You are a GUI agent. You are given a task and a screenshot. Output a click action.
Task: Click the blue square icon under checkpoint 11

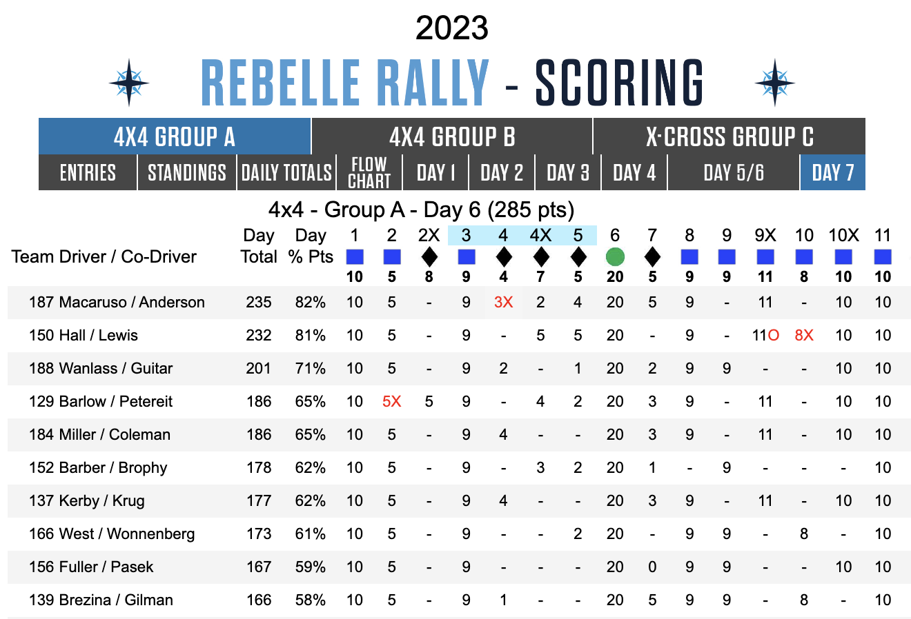(882, 256)
